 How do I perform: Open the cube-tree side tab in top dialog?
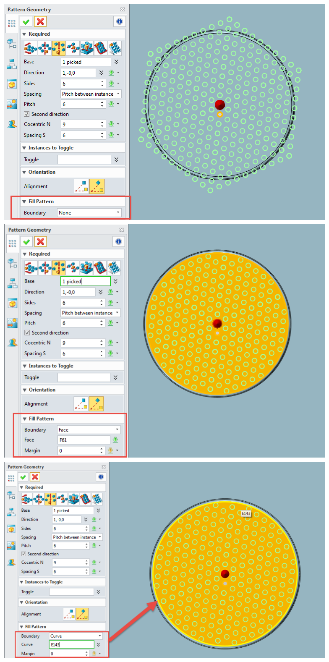(12, 43)
